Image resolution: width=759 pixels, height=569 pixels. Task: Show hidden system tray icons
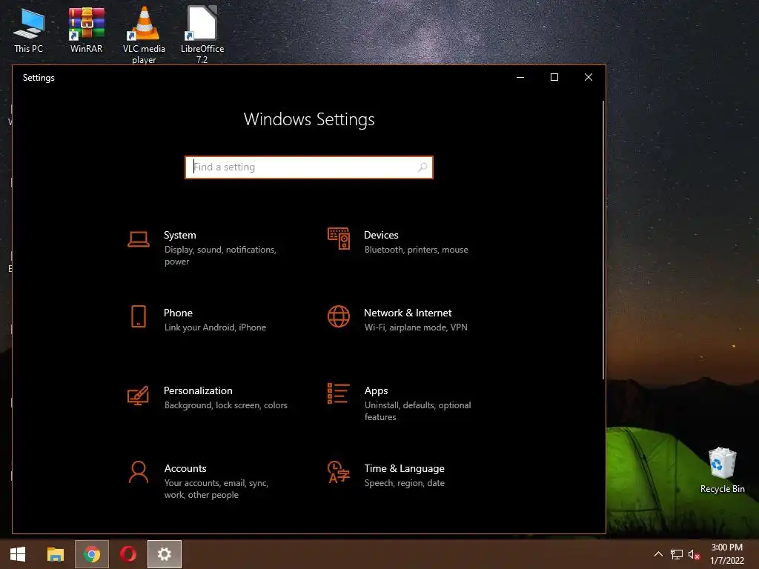(658, 554)
